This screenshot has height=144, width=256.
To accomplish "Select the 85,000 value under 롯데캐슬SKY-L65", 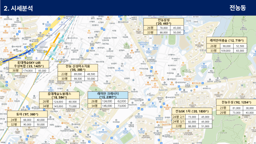I will (x=42, y=70).
